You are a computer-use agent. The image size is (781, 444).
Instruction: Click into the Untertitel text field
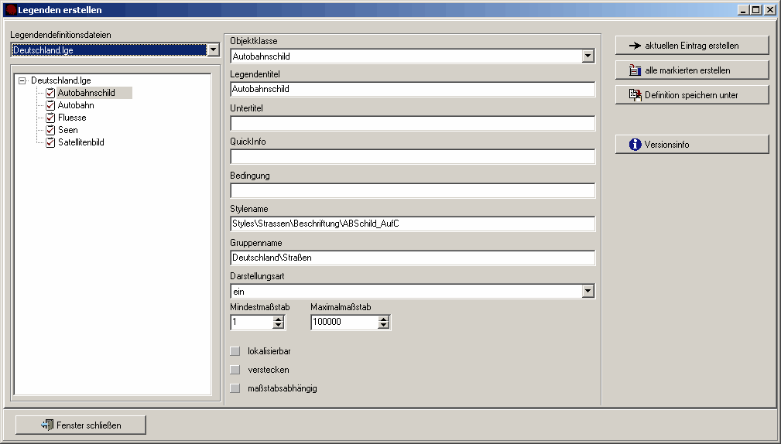point(412,123)
